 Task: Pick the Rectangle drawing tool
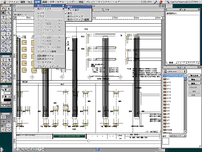[8, 21]
